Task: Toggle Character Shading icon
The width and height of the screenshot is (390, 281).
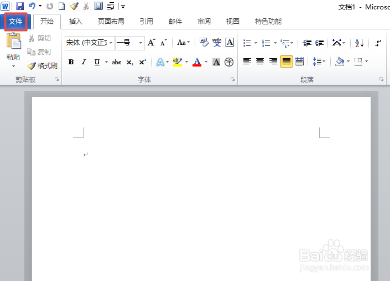Action: point(216,62)
